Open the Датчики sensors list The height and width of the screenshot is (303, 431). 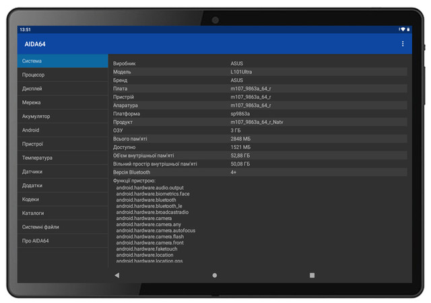63,172
